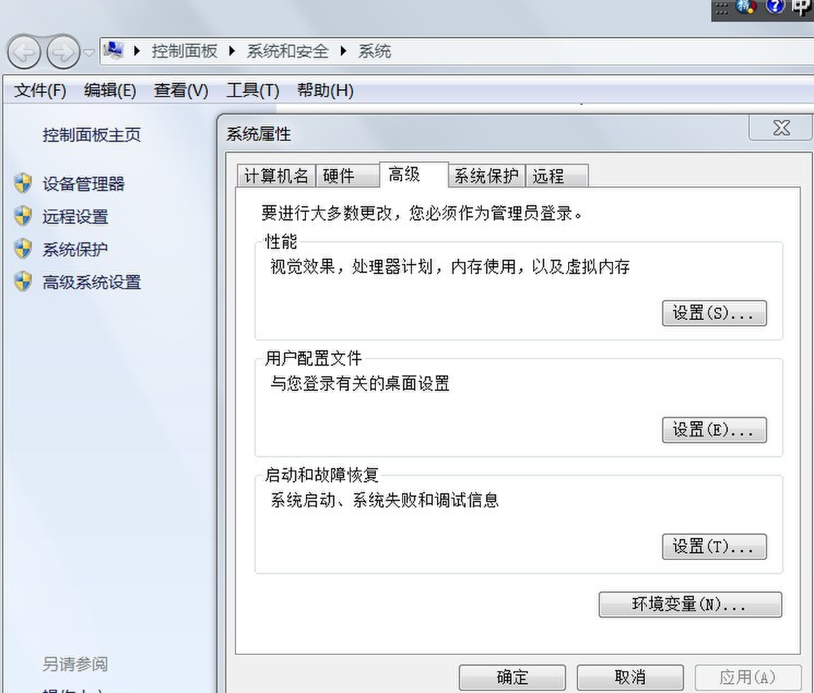Viewport: 814px width, 693px height.
Task: Expand the breadcrumb arrow after 系统和安全
Action: (x=343, y=51)
